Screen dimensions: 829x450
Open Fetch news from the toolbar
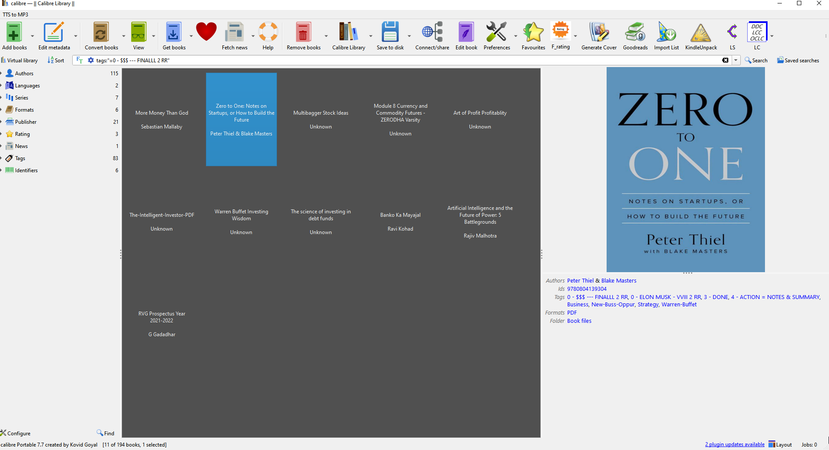pyautogui.click(x=235, y=32)
